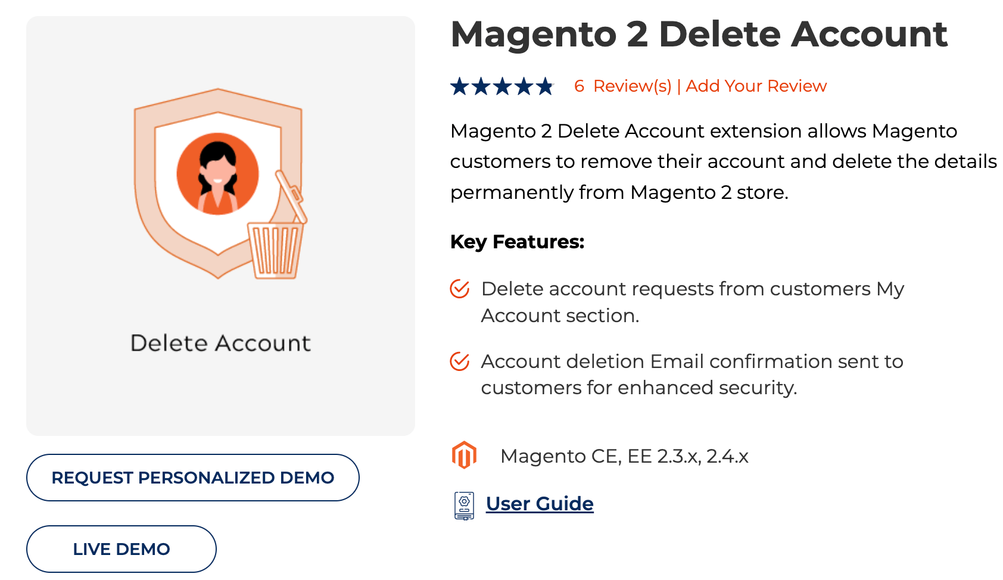
Task: Click the Magento CE, EE version text
Action: (625, 456)
